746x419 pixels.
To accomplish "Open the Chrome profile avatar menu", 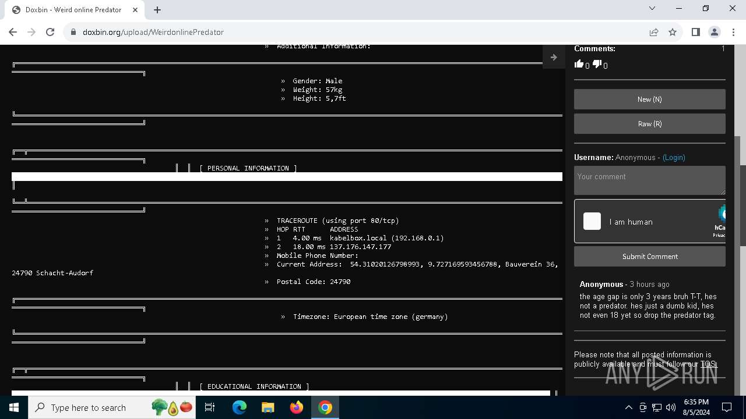I will pos(714,32).
